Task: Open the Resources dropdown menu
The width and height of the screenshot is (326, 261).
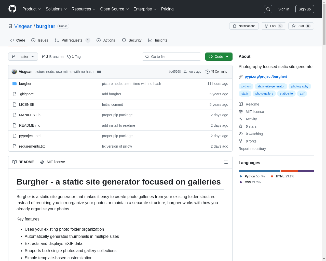Action: point(84,9)
